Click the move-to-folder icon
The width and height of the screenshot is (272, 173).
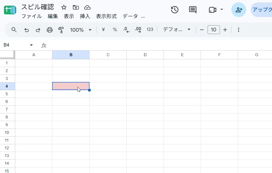pyautogui.click(x=76, y=7)
